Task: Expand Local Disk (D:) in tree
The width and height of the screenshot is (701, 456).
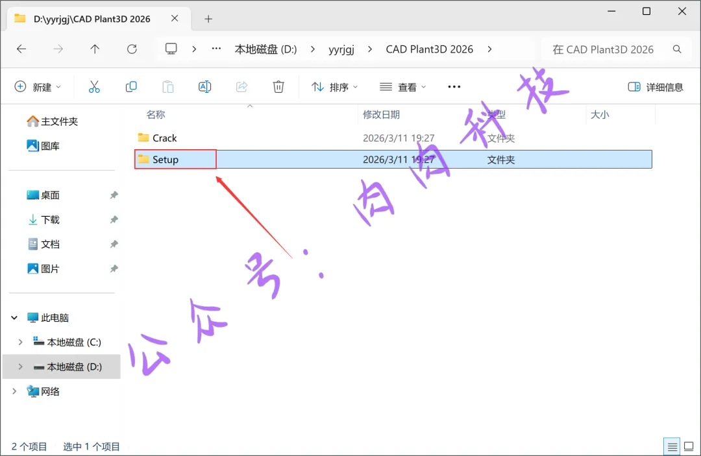Action: click(x=20, y=366)
